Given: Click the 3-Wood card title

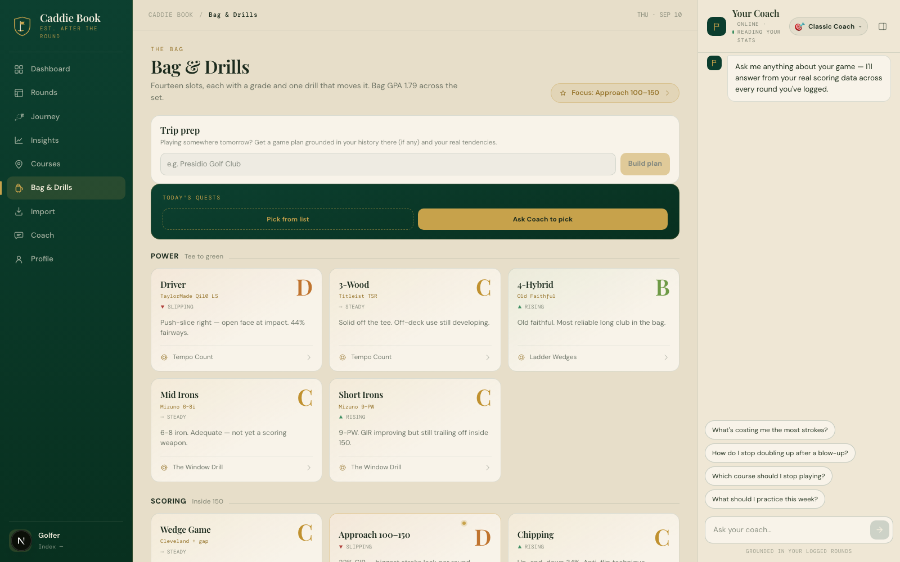Looking at the screenshot, I should point(354,285).
